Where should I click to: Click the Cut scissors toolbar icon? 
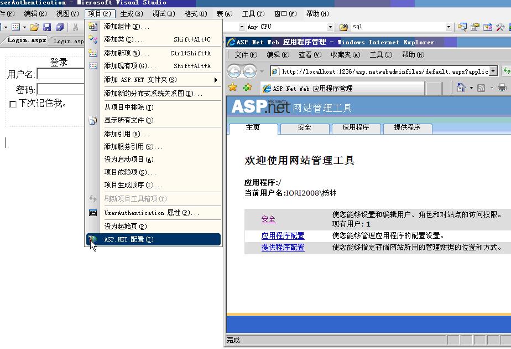click(x=75, y=27)
